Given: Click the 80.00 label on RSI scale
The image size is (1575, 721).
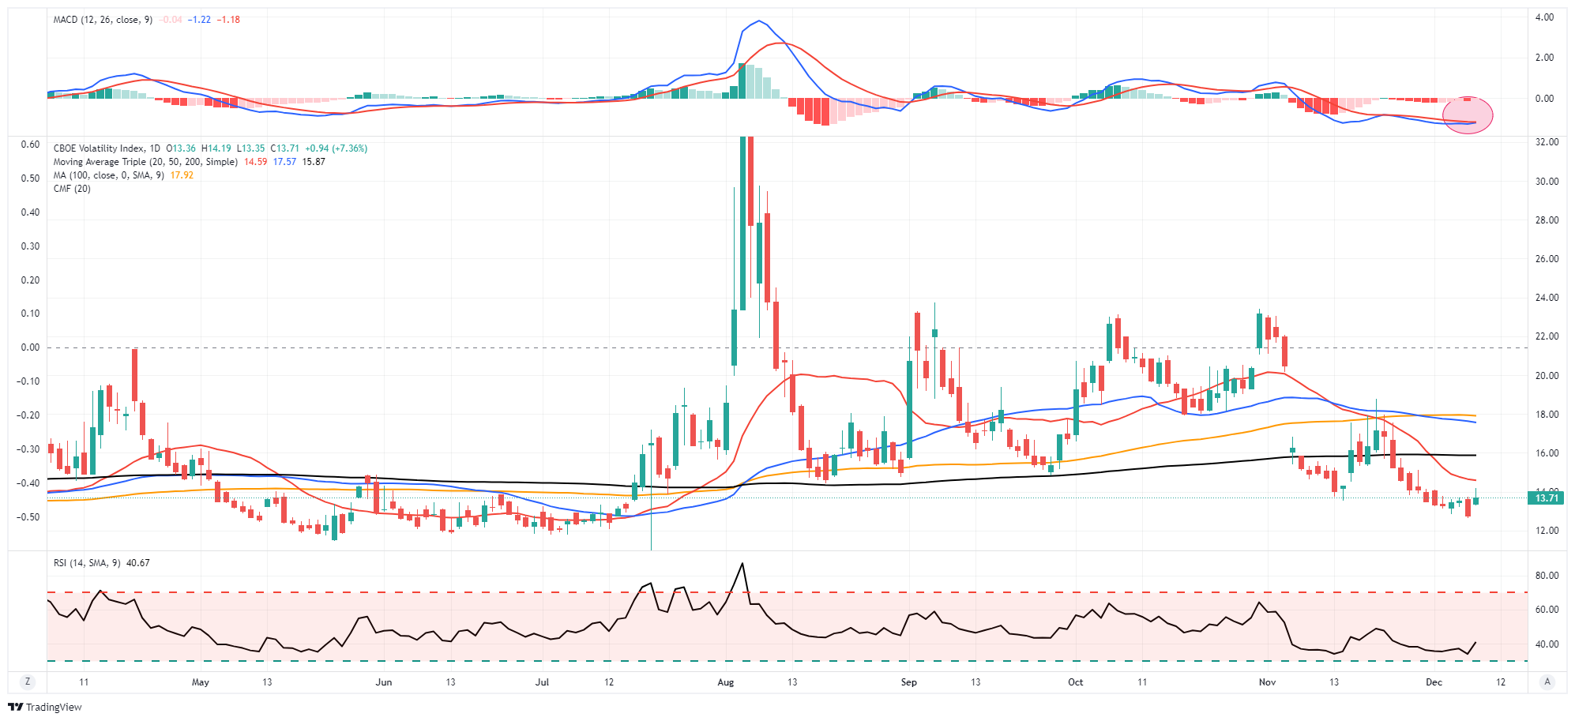Looking at the screenshot, I should 1547,576.
